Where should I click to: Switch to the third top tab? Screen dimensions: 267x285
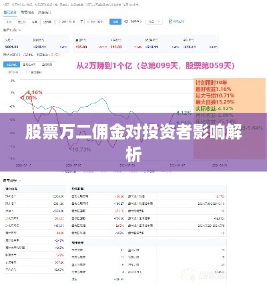[x=44, y=13]
